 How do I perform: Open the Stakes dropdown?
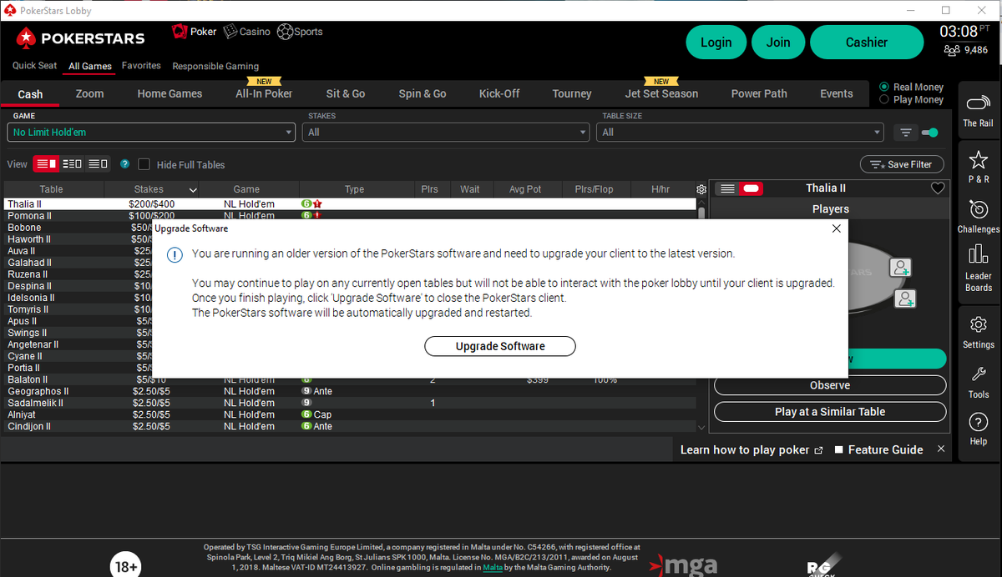point(446,132)
